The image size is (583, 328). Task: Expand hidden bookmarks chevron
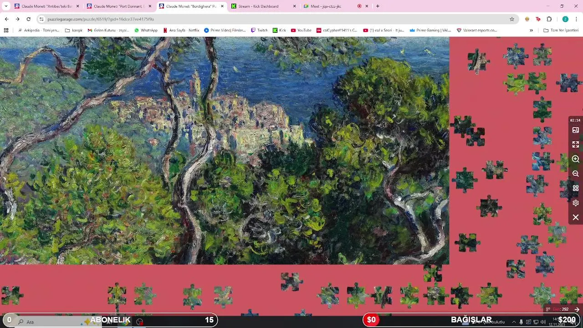[x=531, y=31]
